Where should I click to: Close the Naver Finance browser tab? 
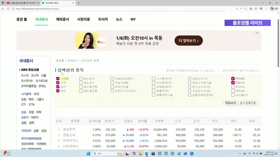(x=73, y=3)
